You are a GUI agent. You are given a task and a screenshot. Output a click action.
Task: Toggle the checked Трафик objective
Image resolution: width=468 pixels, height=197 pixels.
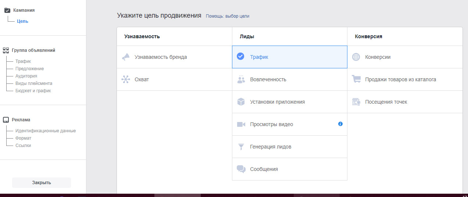[290, 57]
